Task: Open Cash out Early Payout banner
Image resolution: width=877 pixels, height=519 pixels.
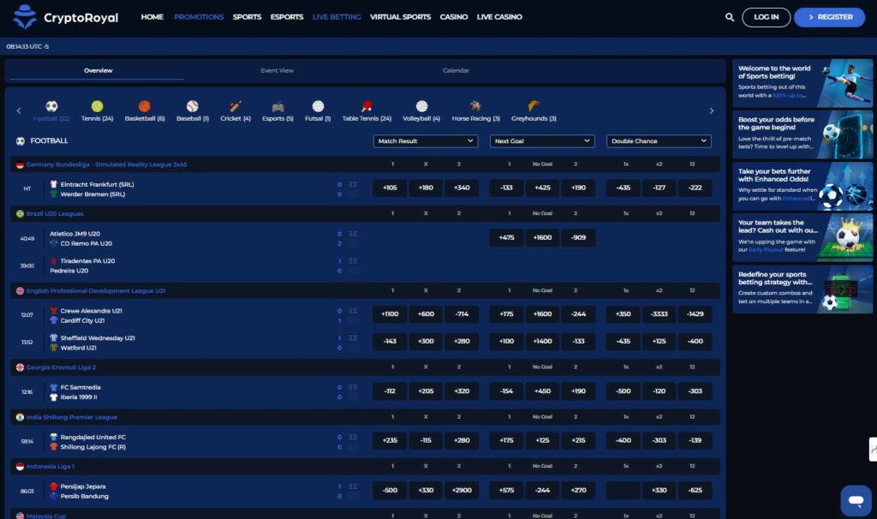Action: click(x=802, y=238)
